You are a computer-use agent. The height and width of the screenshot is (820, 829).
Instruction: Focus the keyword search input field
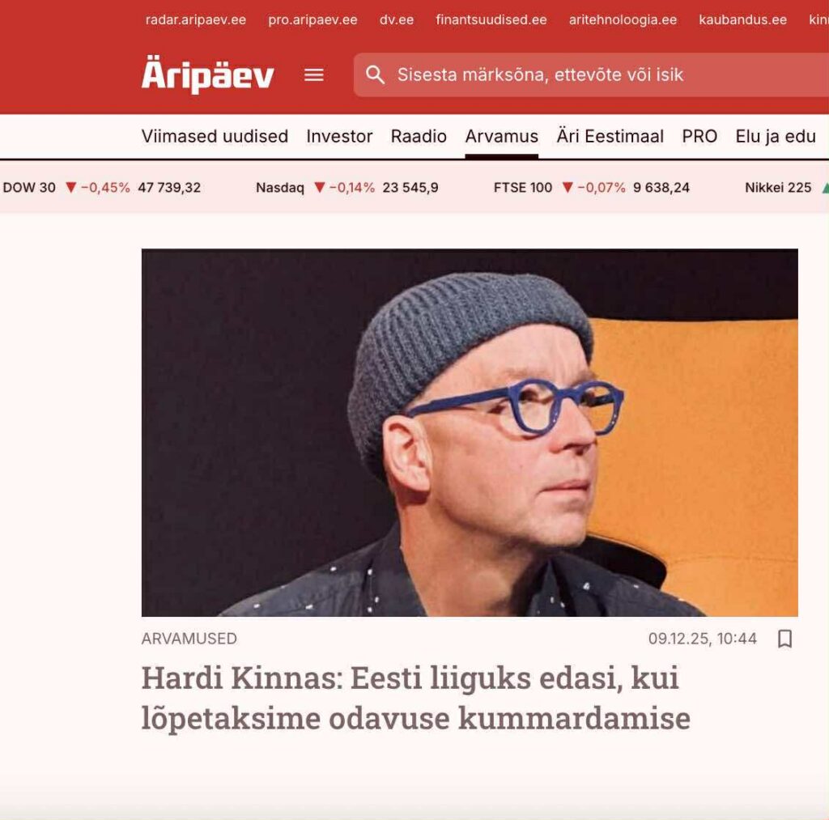591,74
